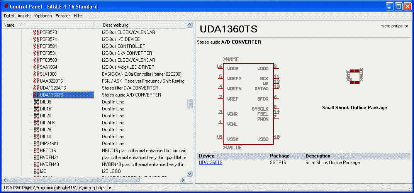This screenshot has width=414, height=193.
Task: Select the DIL08 package entry
Action: coord(45,102)
